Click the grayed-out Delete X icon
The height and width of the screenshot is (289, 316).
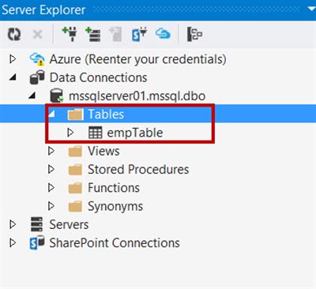pyautogui.click(x=37, y=34)
